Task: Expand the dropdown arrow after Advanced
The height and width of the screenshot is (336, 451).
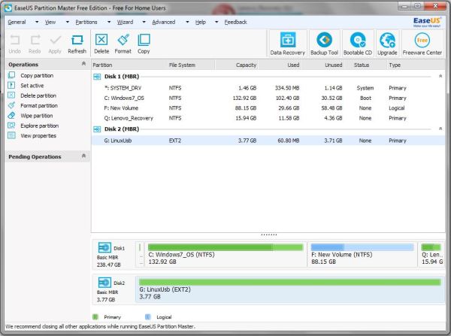Action: [187, 22]
